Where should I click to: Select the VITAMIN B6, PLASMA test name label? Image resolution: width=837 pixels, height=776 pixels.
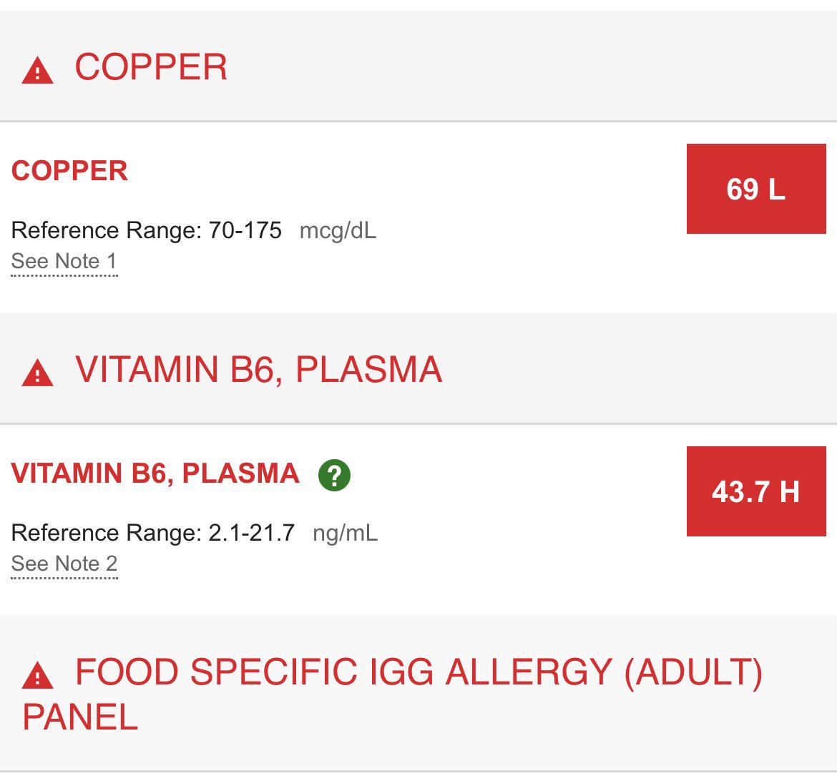pos(155,473)
